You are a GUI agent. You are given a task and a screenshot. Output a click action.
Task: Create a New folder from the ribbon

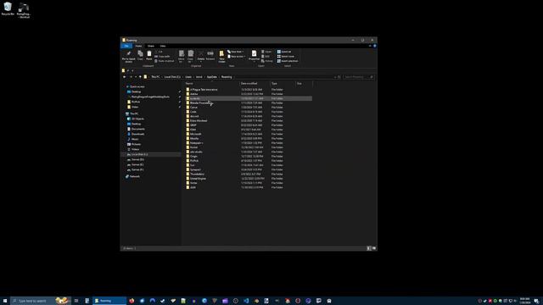point(221,57)
